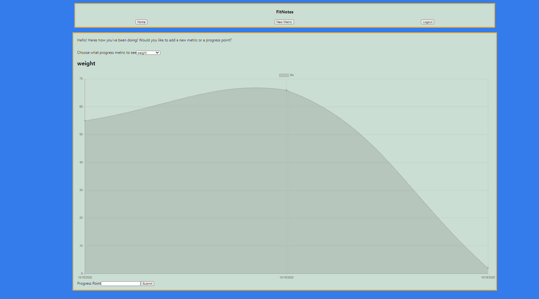Log out with the Logout button
Viewport: 539px width, 299px height.
click(x=427, y=22)
